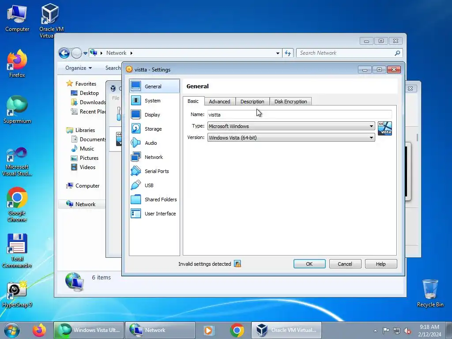Click the Windows Vista 64-bit OS logo
452x339 pixels.
pyautogui.click(x=385, y=128)
